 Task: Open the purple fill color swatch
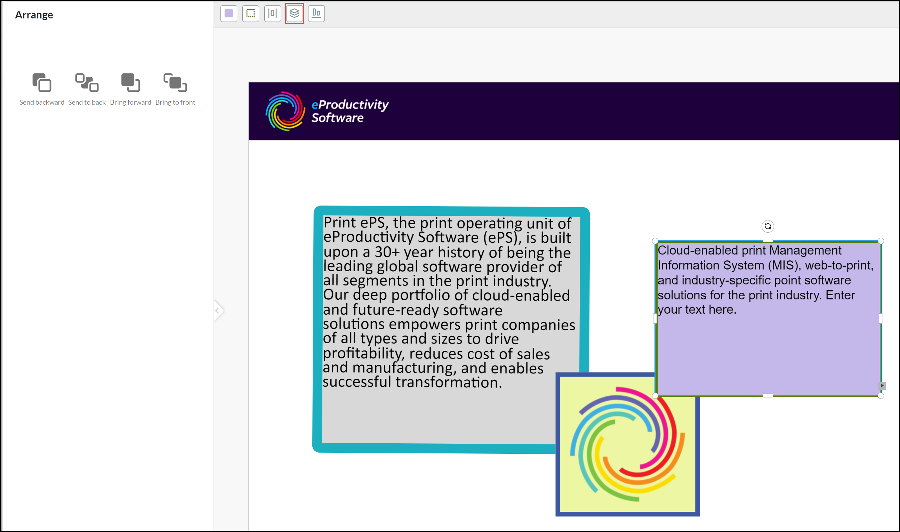coord(229,14)
